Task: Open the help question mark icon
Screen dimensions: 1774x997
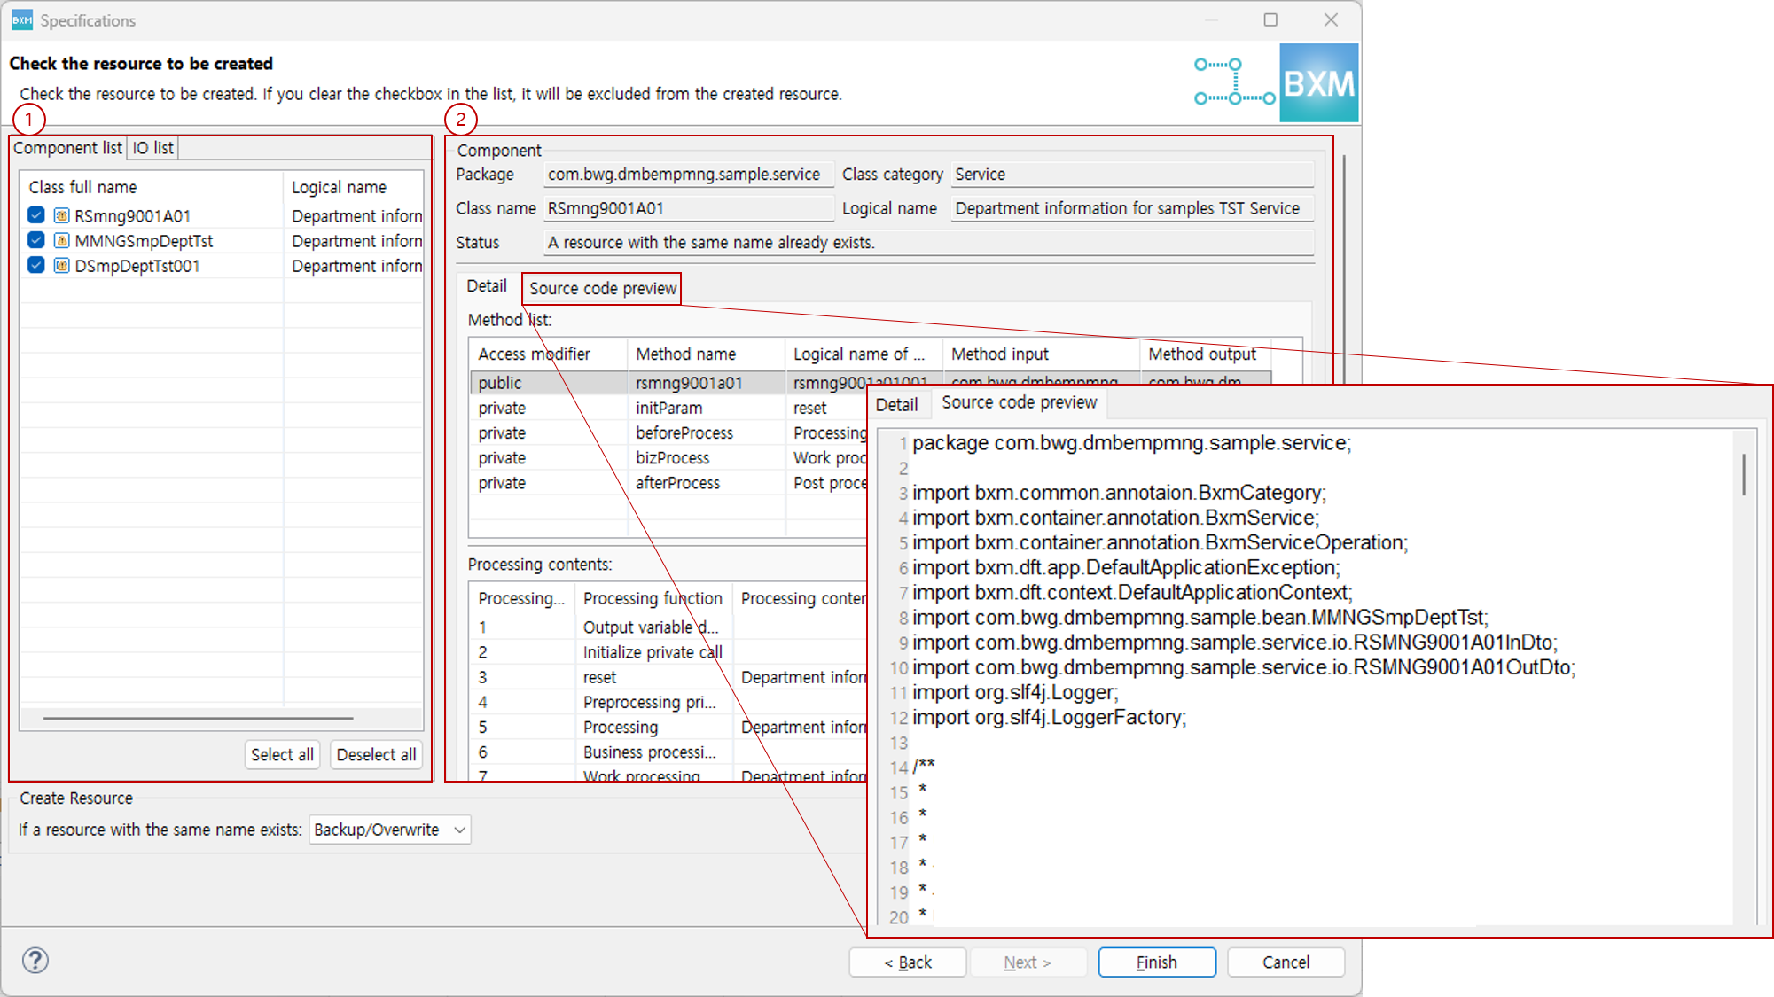Action: [x=35, y=960]
